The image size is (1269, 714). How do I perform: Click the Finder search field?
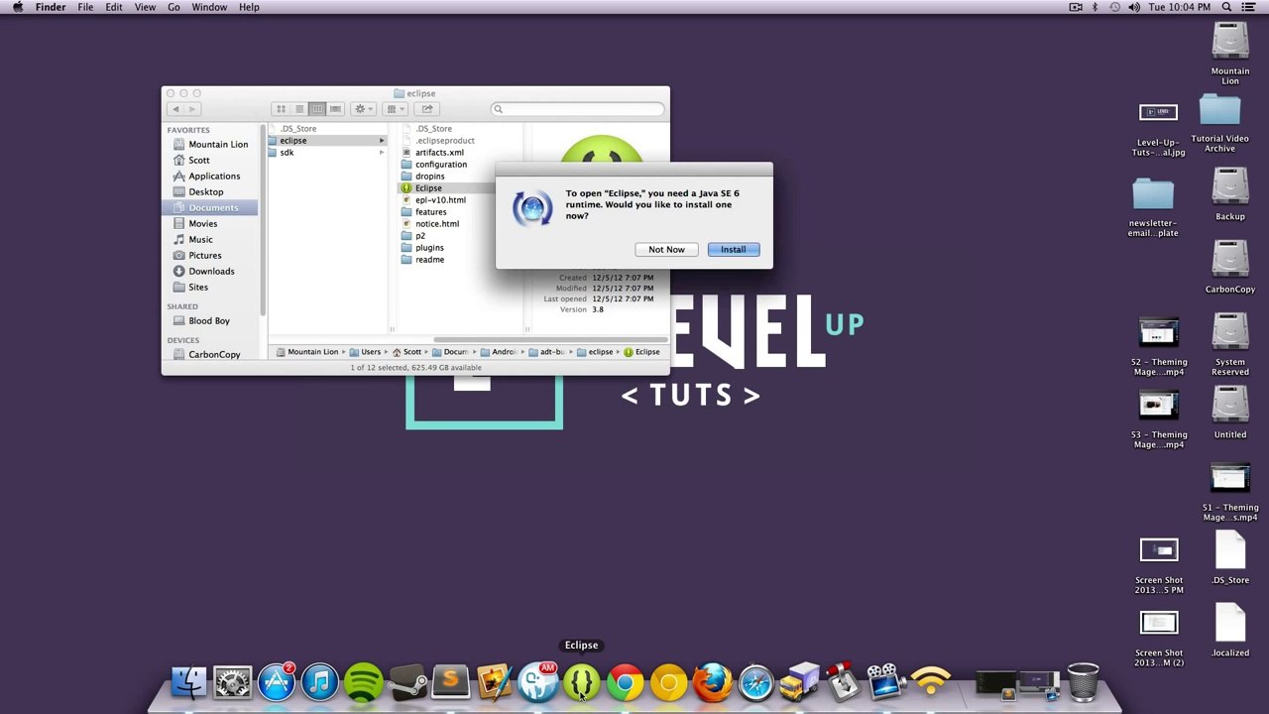(x=578, y=109)
